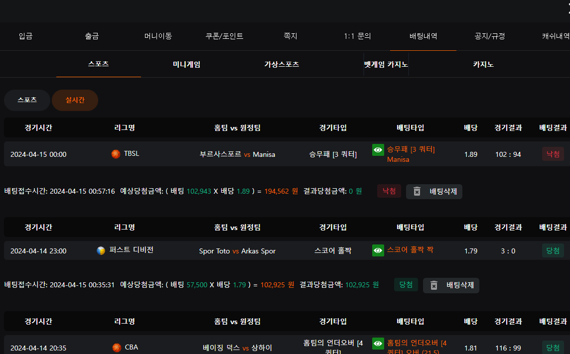The image size is (570, 354).
Task: Open the 쿠폰/포인트 menu
Action: coord(224,36)
